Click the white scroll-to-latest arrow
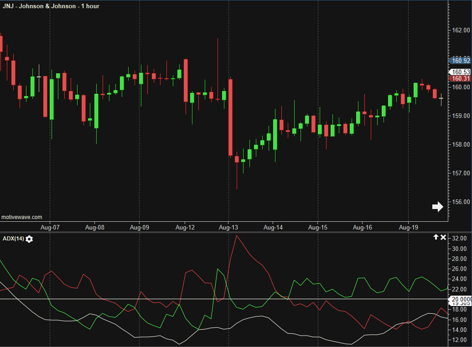The height and width of the screenshot is (347, 472). point(437,207)
